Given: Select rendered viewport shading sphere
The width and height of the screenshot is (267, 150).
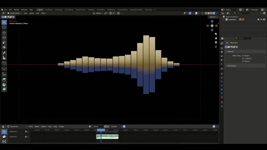Looking at the screenshot, I should click(214, 13).
